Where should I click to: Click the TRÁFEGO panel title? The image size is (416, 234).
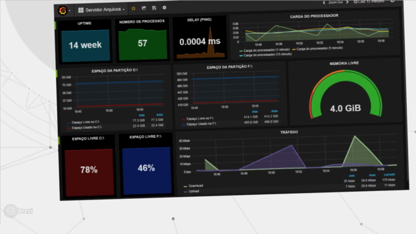(289, 132)
